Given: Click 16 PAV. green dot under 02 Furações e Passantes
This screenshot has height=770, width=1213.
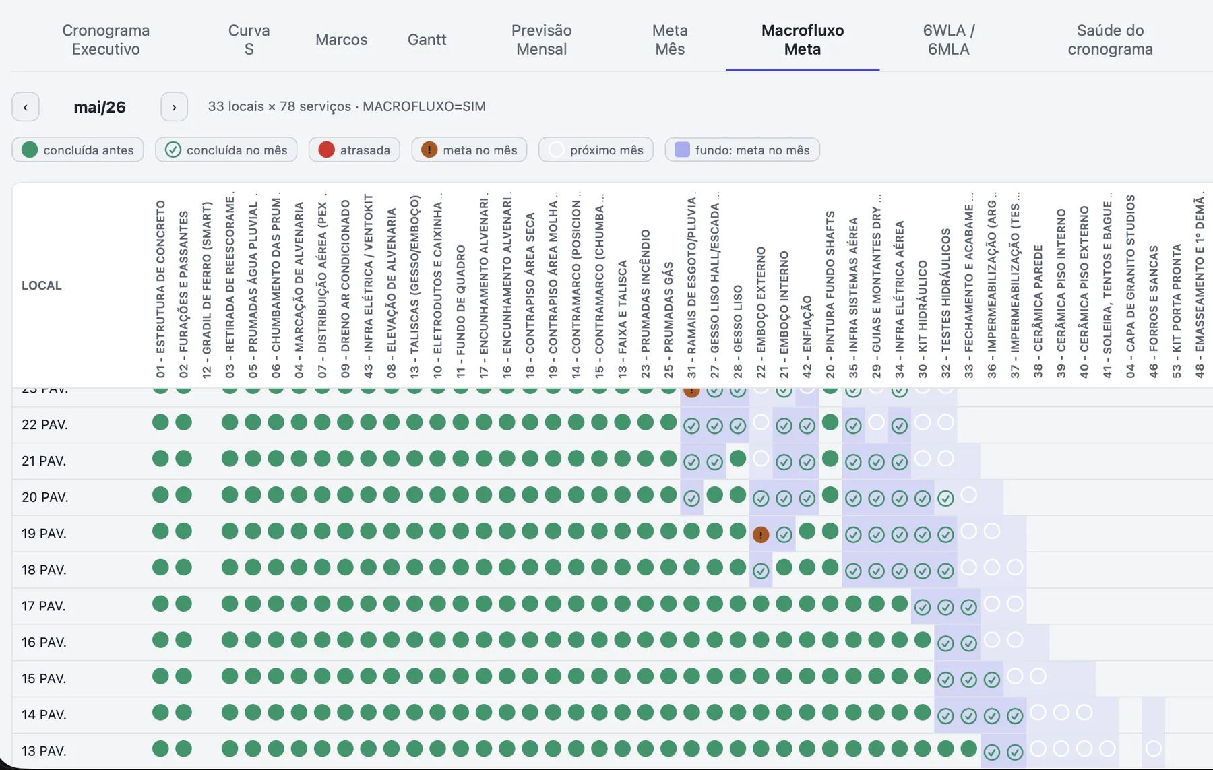Looking at the screenshot, I should [x=183, y=640].
